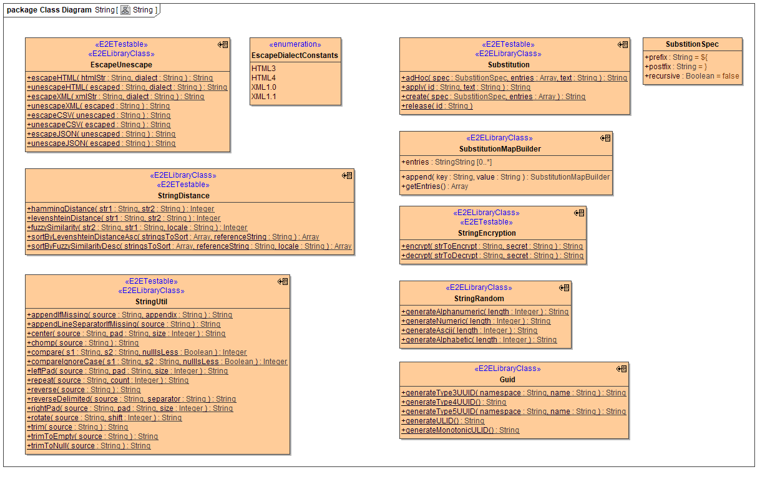The image size is (770, 482).
Task: Click the corner icon on SubstitutionMapBuilder class
Action: coord(605,138)
